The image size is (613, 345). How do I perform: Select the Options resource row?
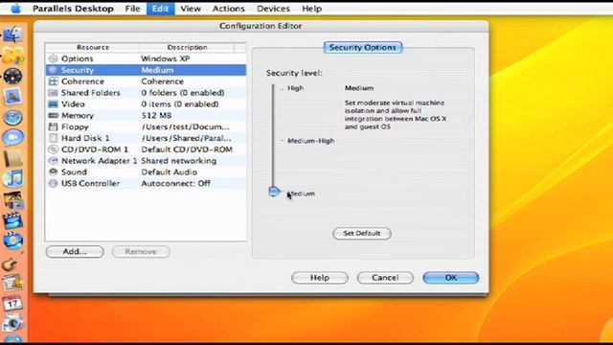(146, 58)
